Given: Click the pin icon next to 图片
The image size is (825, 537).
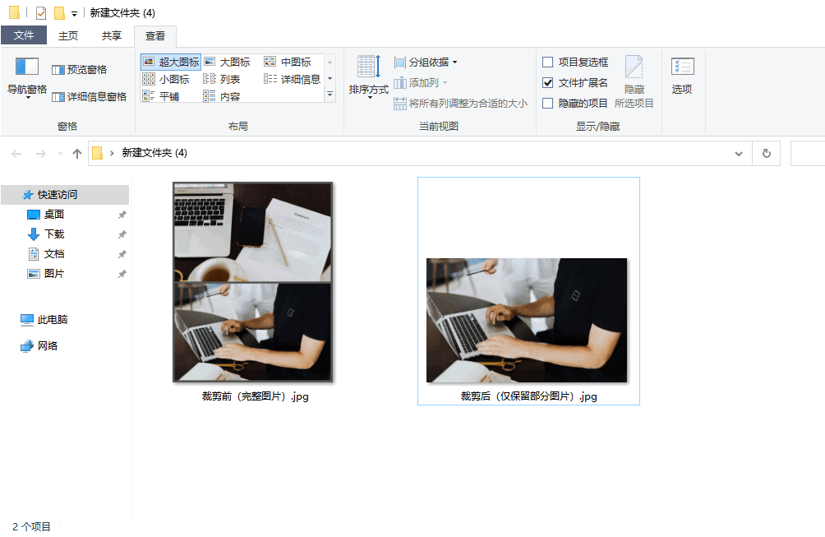Looking at the screenshot, I should (x=122, y=274).
